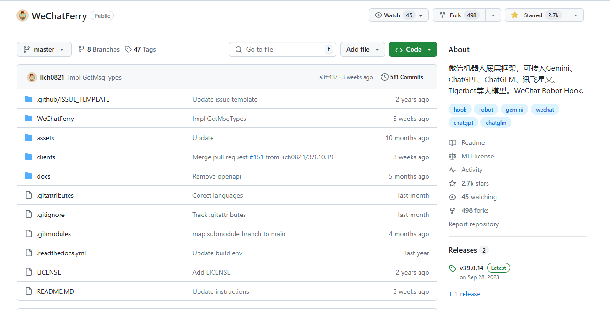
Task: Click the file icon beside README.MD
Action: (29, 291)
